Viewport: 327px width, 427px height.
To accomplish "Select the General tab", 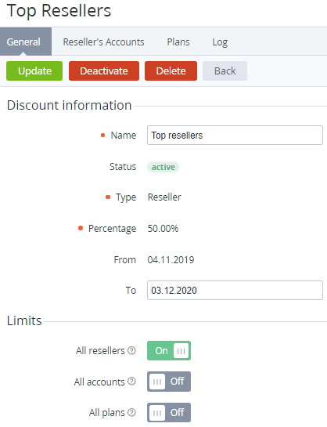I will pos(23,42).
